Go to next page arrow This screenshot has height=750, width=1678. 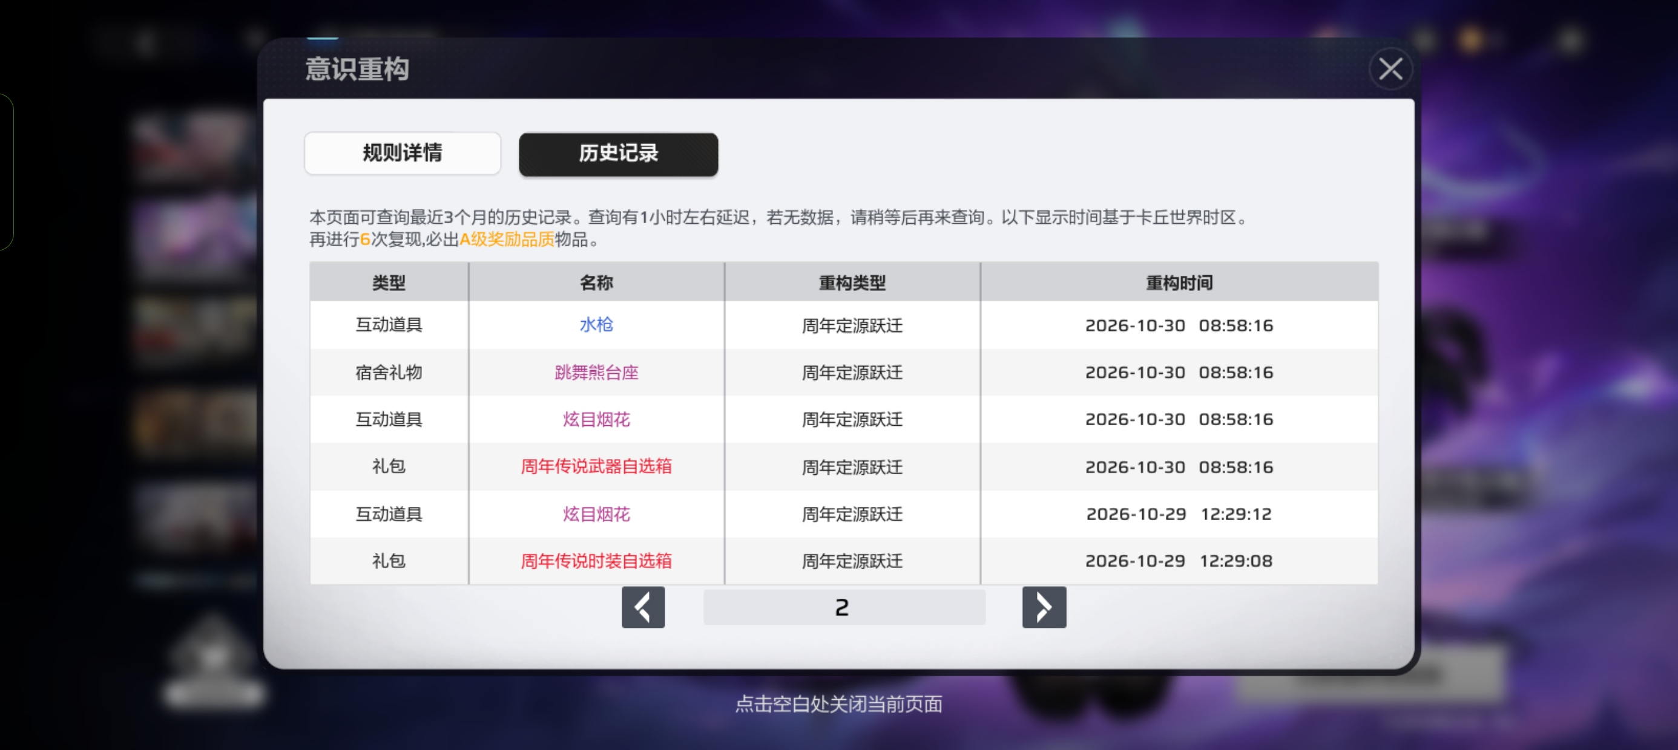click(1044, 607)
